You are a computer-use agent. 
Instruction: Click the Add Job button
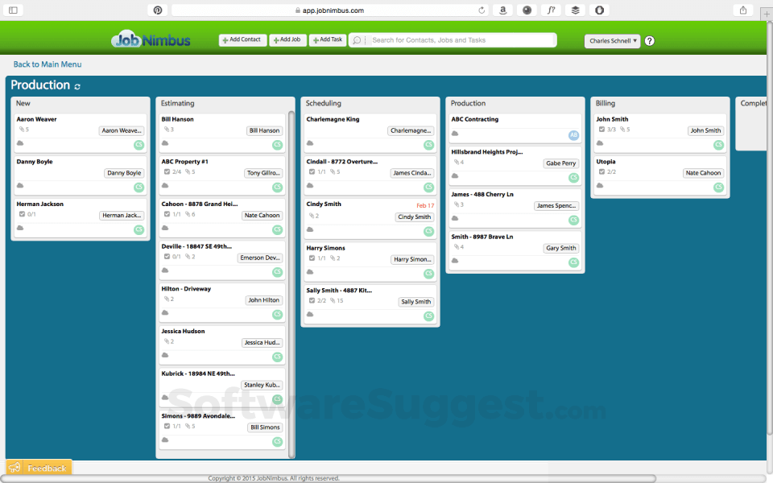[287, 39]
